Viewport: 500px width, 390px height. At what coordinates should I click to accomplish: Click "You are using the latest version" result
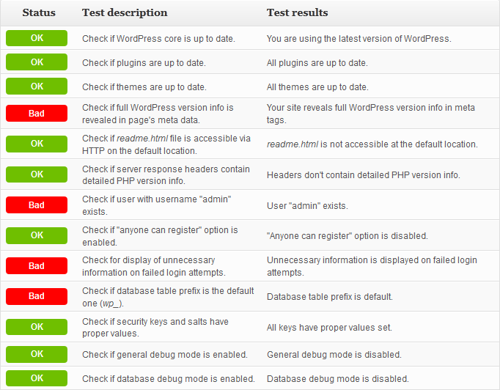359,38
